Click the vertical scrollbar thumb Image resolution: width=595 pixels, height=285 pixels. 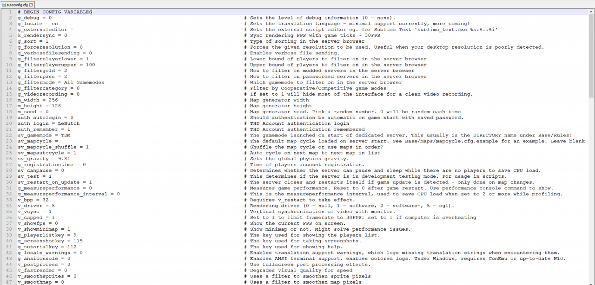[591, 56]
